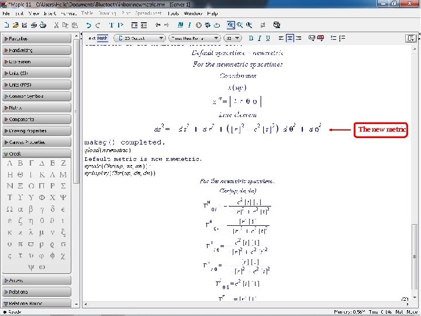Open the font size 12 dropdown

[233, 38]
